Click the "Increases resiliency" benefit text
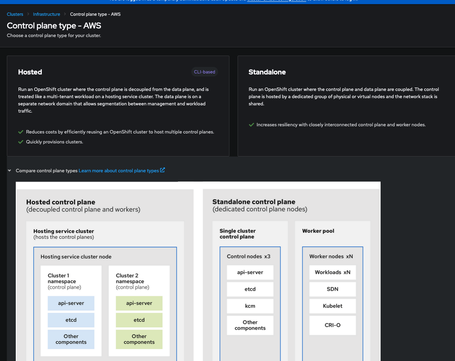This screenshot has height=361, width=455. 341,125
